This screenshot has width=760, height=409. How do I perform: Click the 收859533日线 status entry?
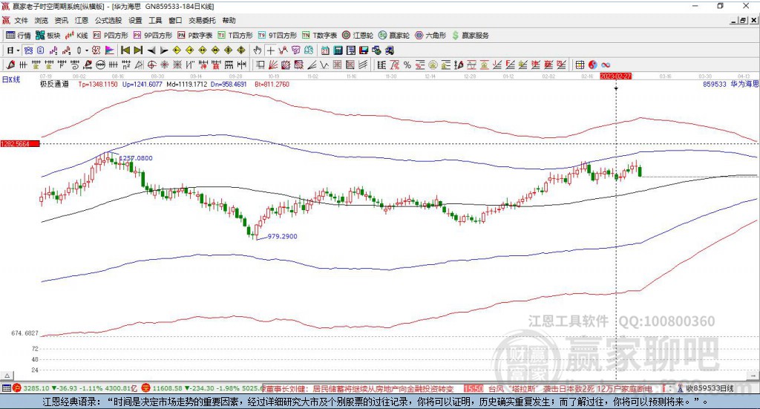point(709,389)
